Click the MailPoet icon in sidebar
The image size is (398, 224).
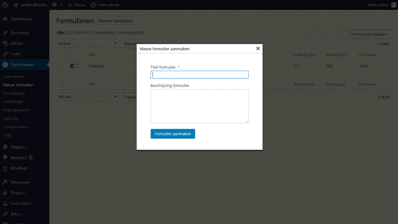(5, 168)
